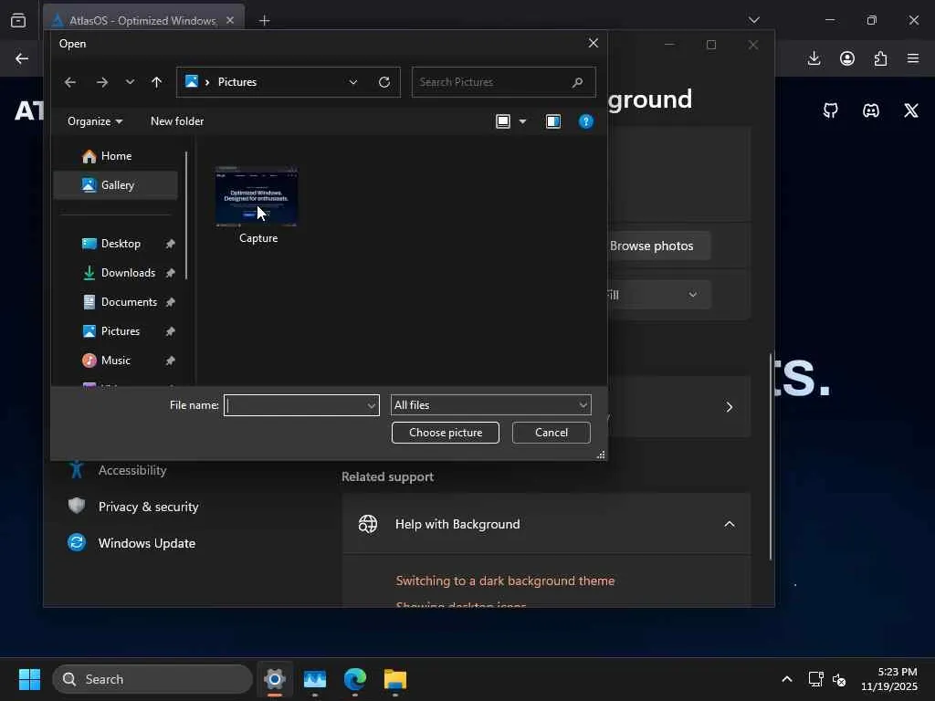Click the Choose picture button
Viewport: 935px width, 701px height.
(x=445, y=433)
